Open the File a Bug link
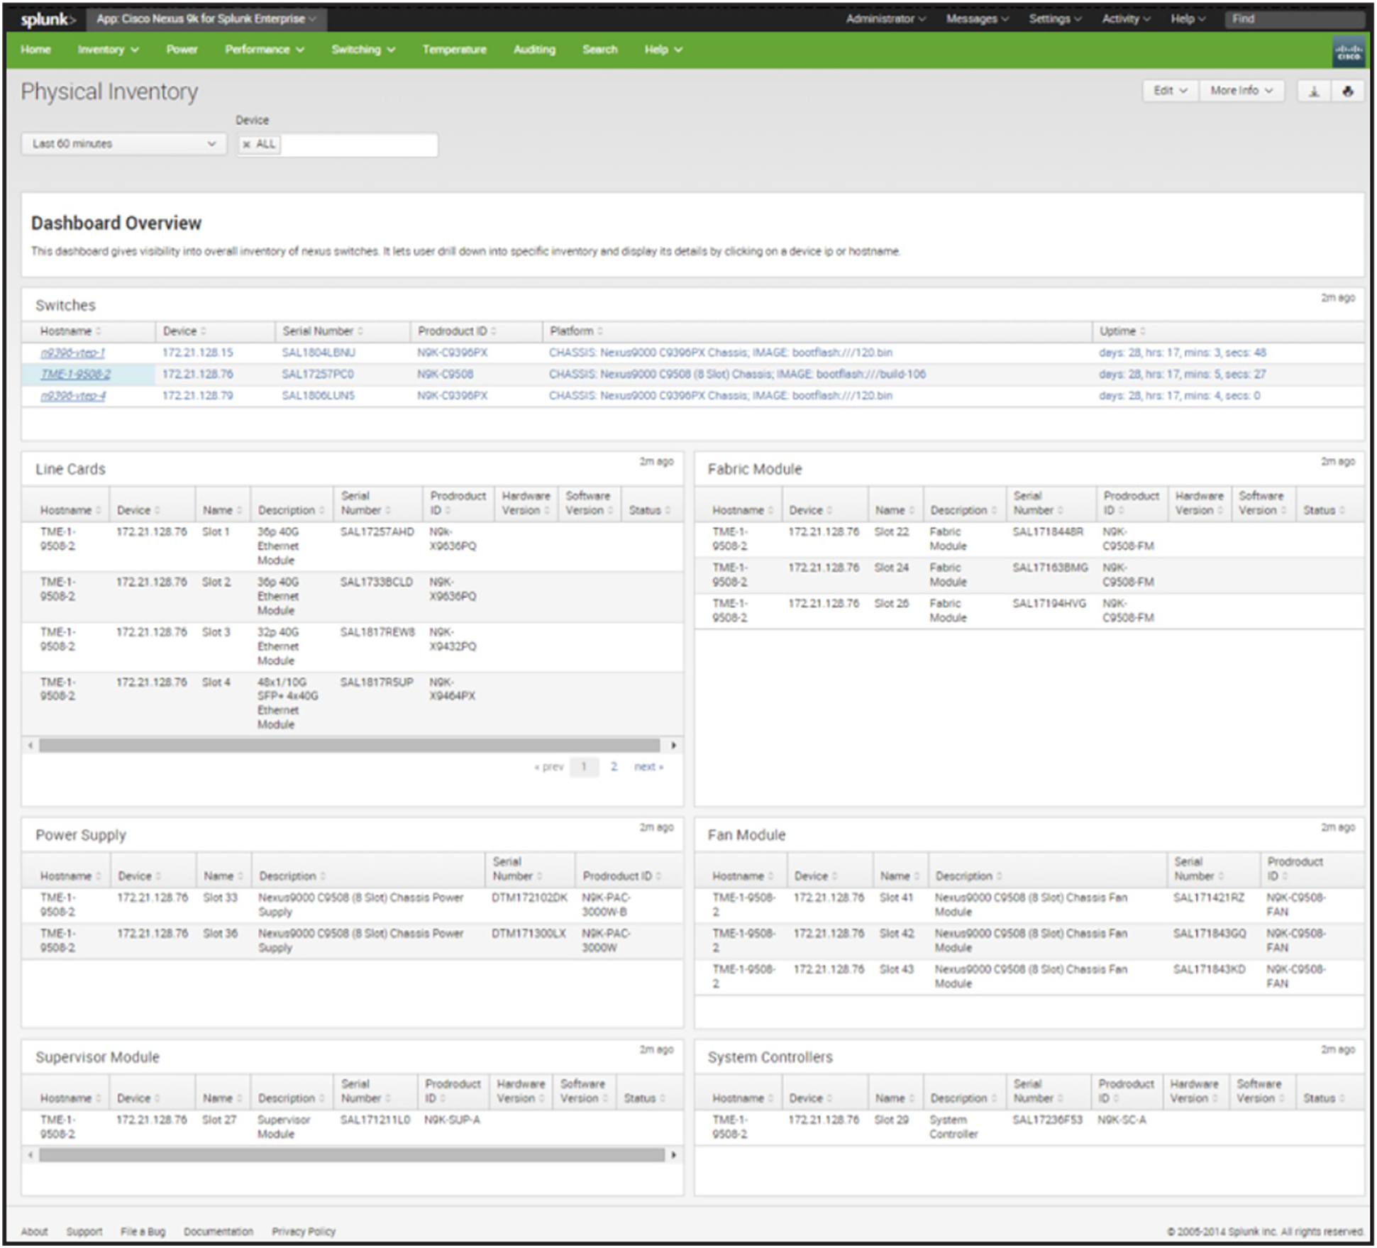The image size is (1377, 1248). 143,1232
